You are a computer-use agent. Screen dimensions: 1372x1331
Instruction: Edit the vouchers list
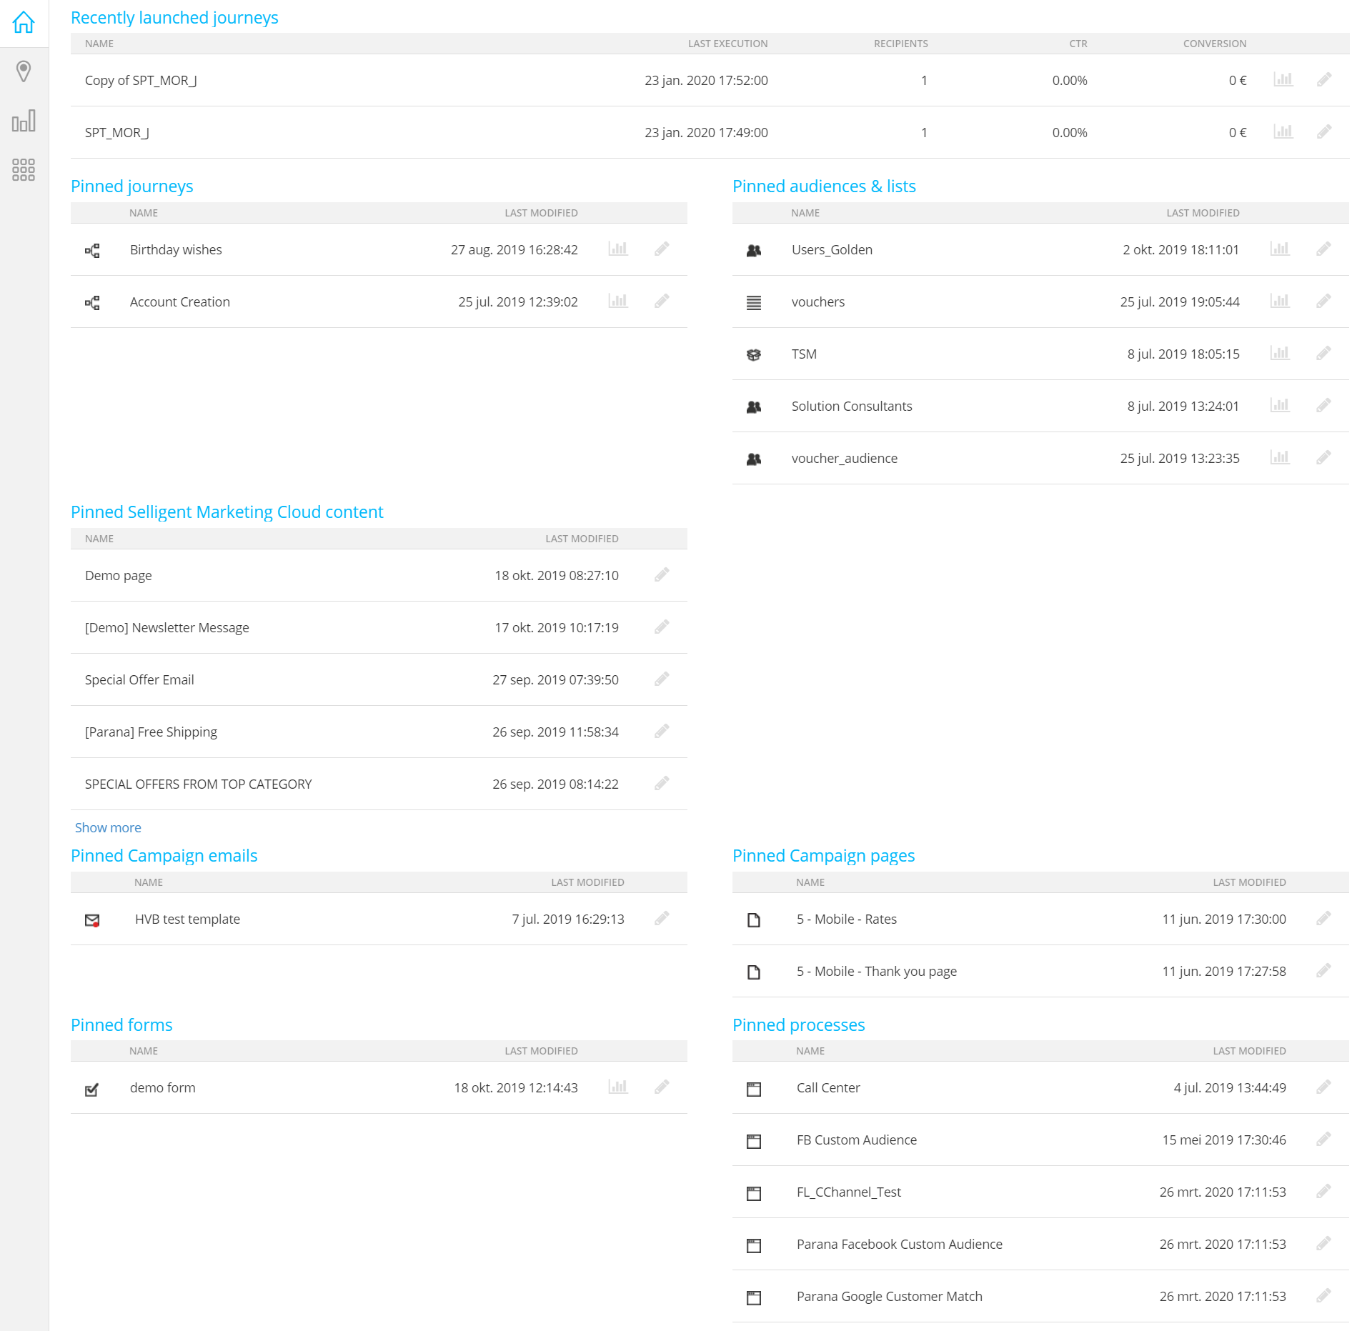coord(1323,301)
